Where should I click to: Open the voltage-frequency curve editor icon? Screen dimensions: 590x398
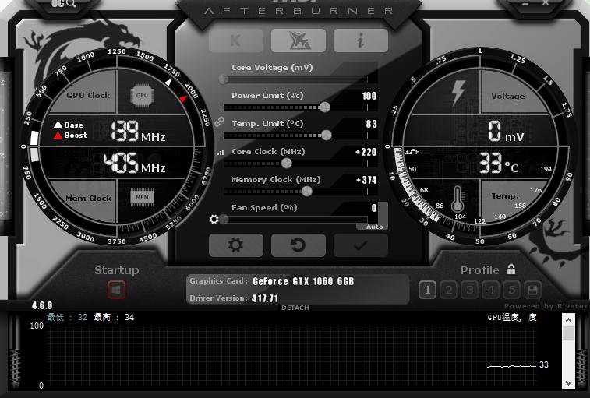click(x=220, y=153)
